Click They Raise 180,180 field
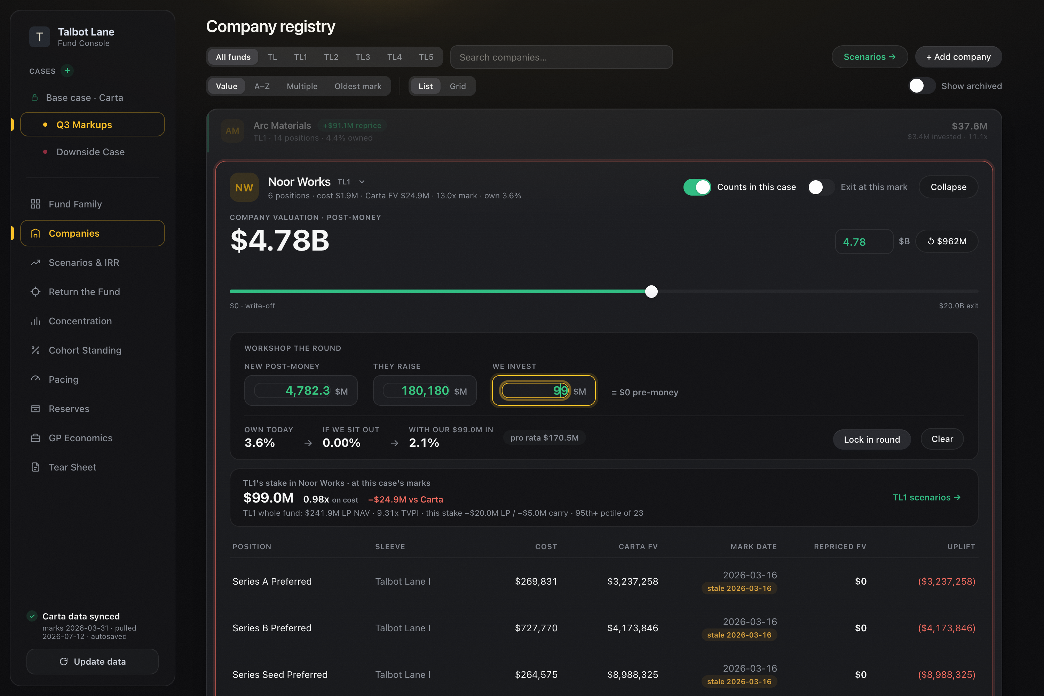The width and height of the screenshot is (1044, 696). tap(425, 390)
